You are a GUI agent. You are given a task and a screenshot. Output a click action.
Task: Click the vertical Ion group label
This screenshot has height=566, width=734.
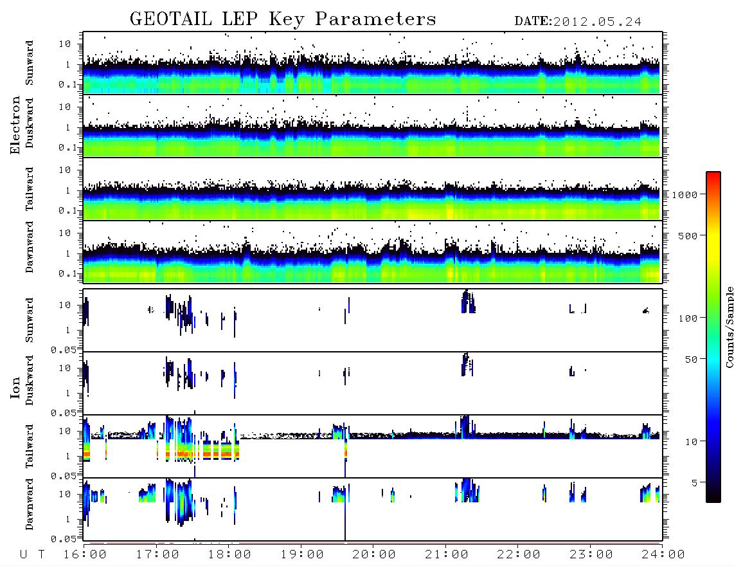[15, 388]
